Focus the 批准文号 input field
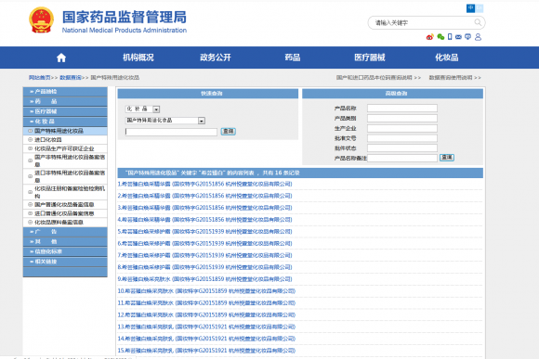The image size is (539, 359). (x=402, y=138)
